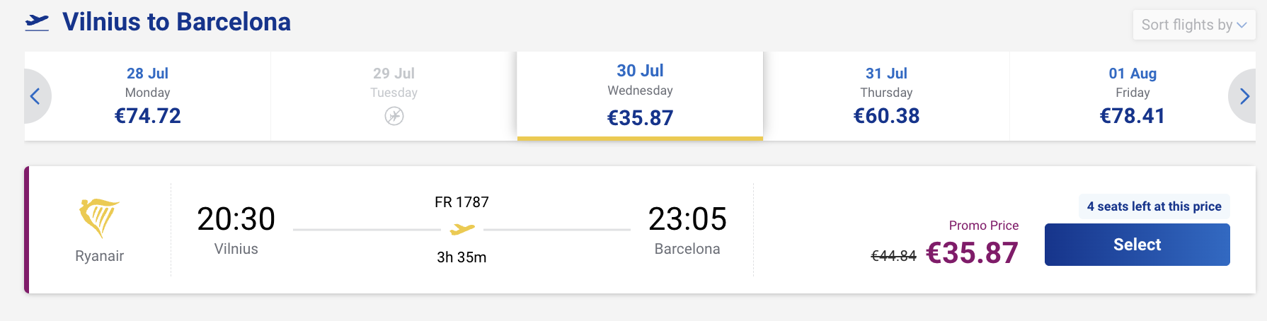
Task: Click the chevron in Sort flights by
Action: 1242,25
